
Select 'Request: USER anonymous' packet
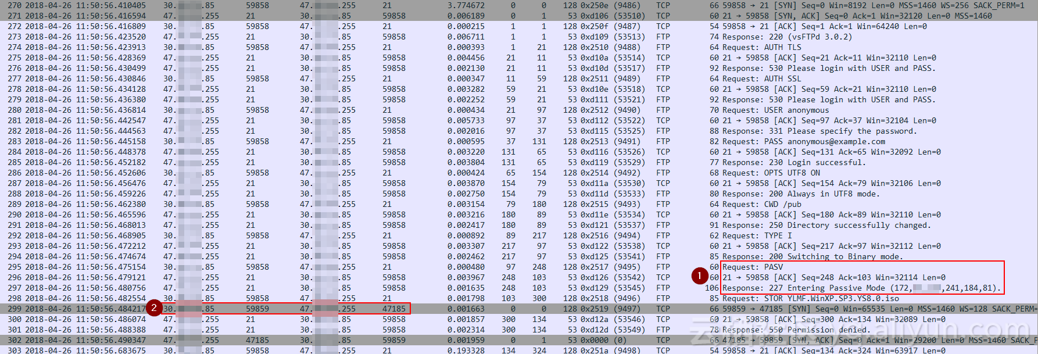pyautogui.click(x=519, y=110)
